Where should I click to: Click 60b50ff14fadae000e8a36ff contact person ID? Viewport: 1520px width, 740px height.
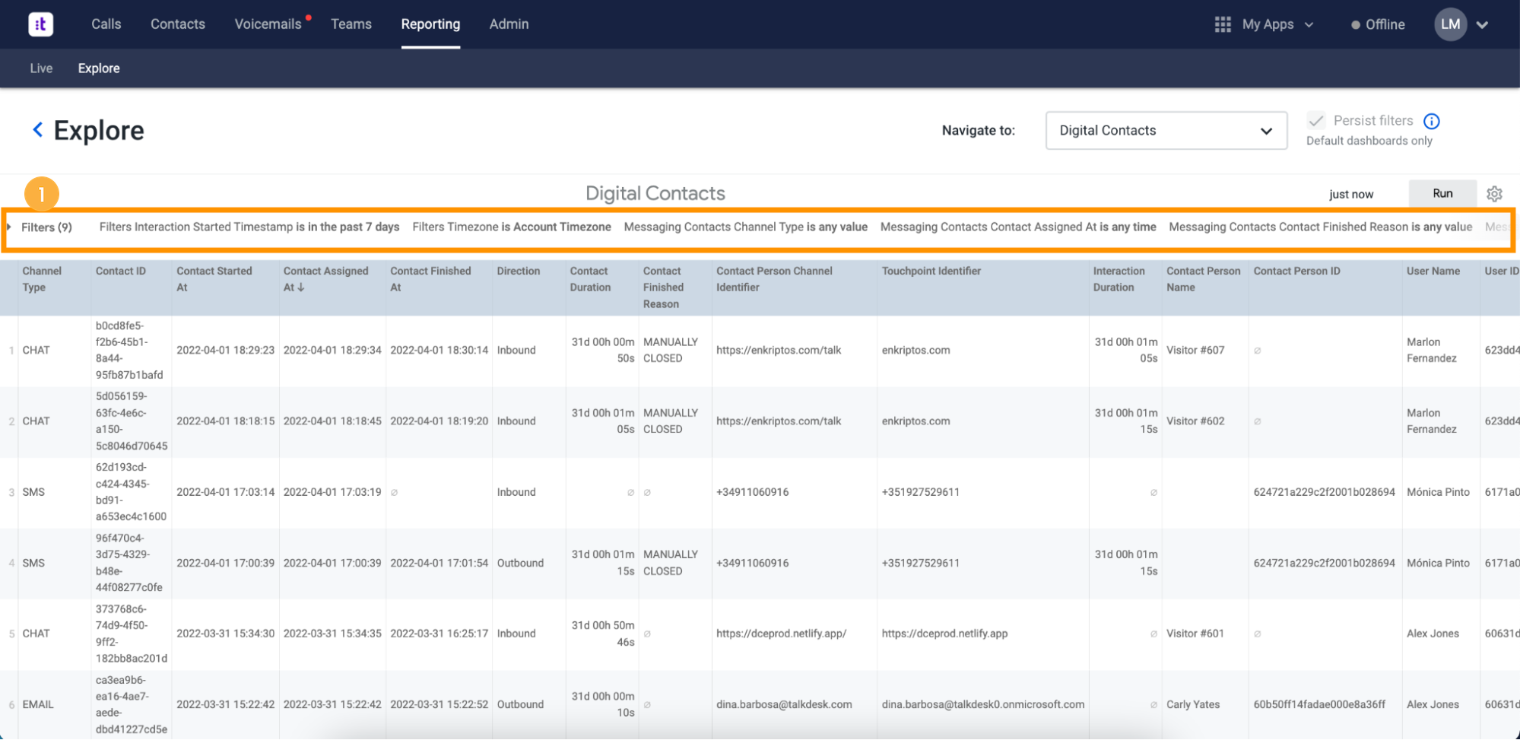pyautogui.click(x=1319, y=705)
